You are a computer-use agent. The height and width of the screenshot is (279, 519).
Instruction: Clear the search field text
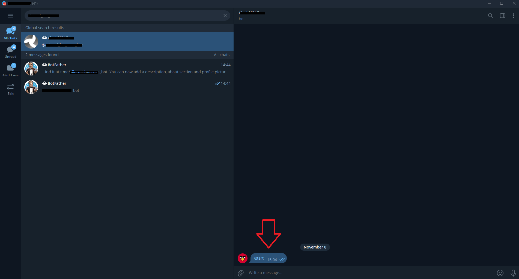[225, 16]
